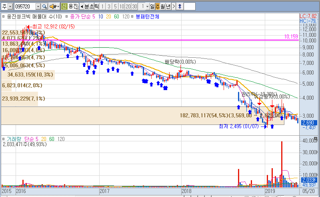Click red arrow marker under 배당락(0.00%)

180,69
